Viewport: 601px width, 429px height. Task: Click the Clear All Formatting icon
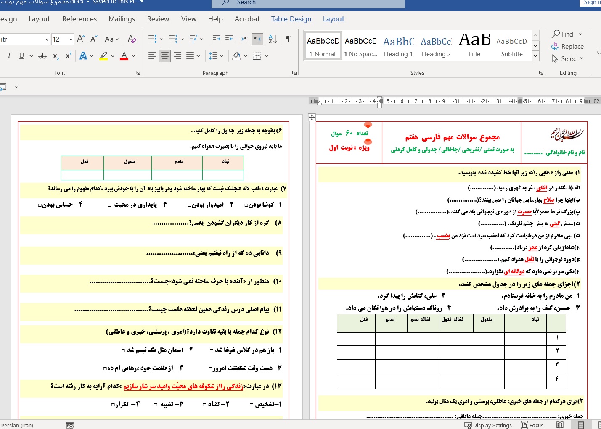point(132,39)
